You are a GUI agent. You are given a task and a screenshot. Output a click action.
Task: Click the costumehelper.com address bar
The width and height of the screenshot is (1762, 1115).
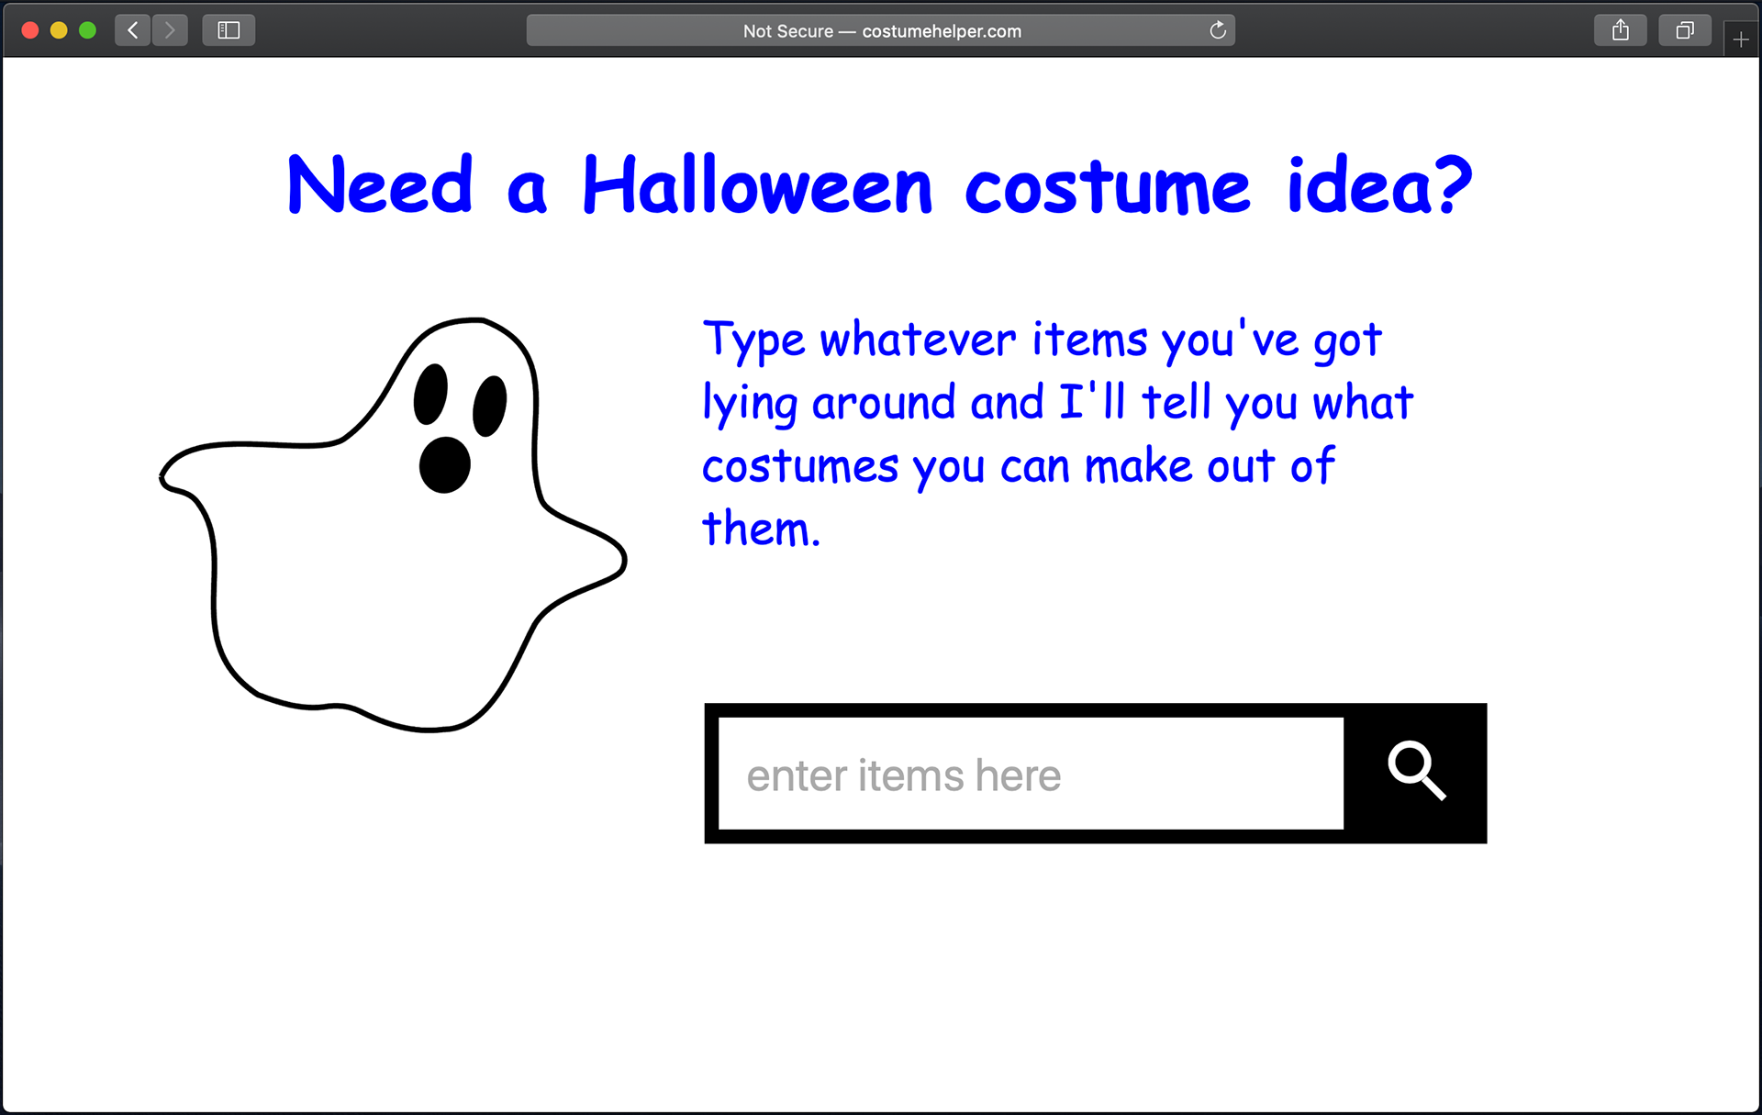click(880, 30)
